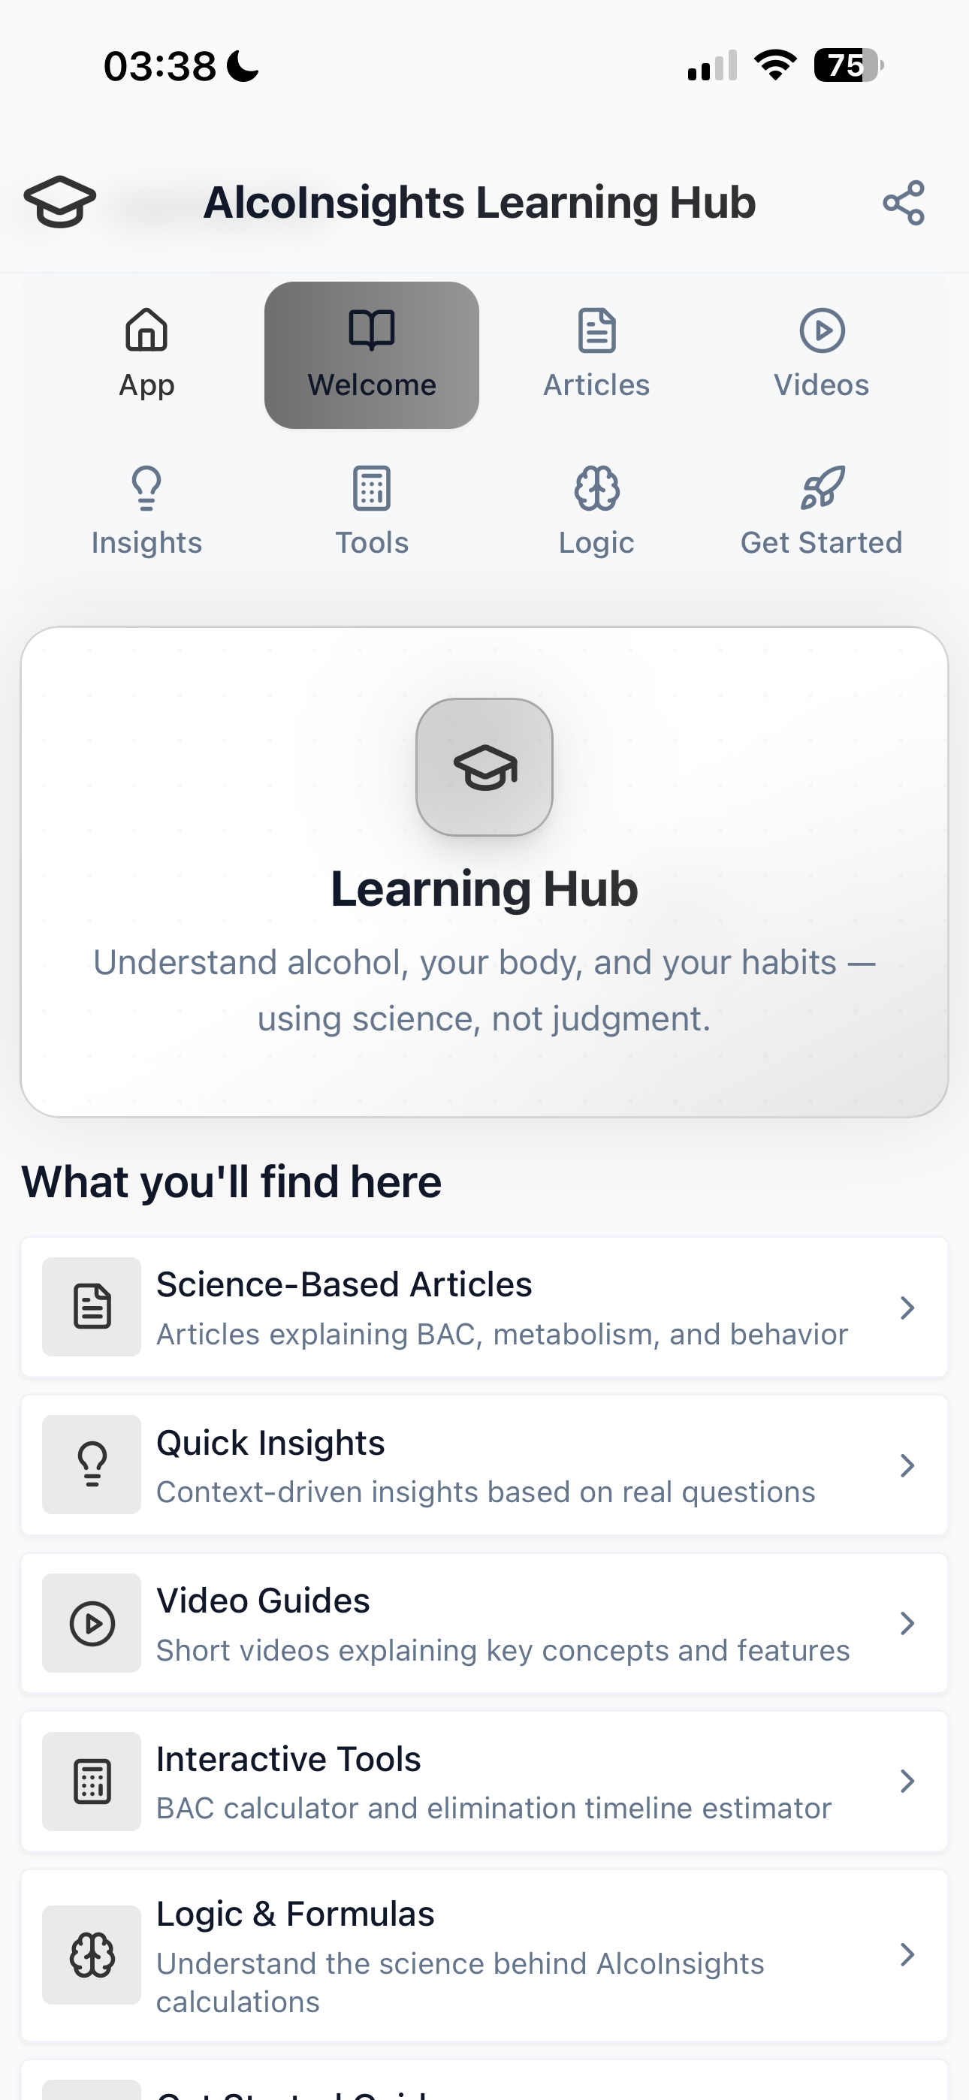Select the Tools calculator icon
Screen dimensions: 969x2100
coord(372,487)
